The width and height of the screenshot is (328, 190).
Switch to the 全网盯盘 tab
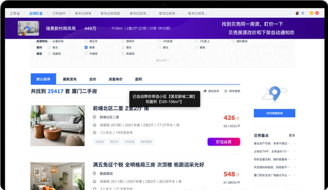point(36,13)
